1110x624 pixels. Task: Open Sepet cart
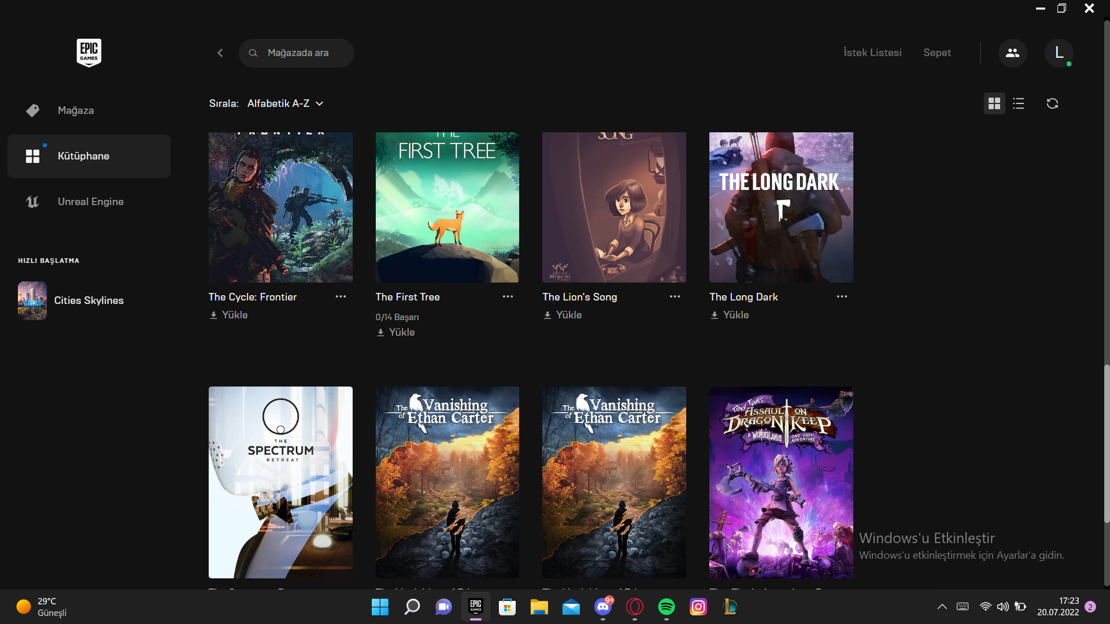point(937,53)
